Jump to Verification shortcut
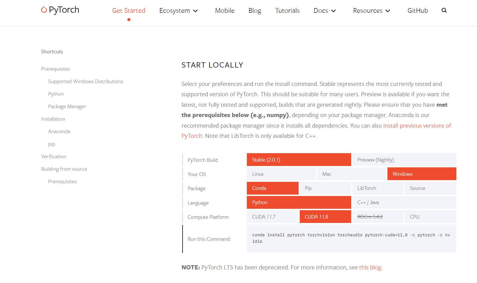The width and height of the screenshot is (477, 283). click(x=54, y=157)
